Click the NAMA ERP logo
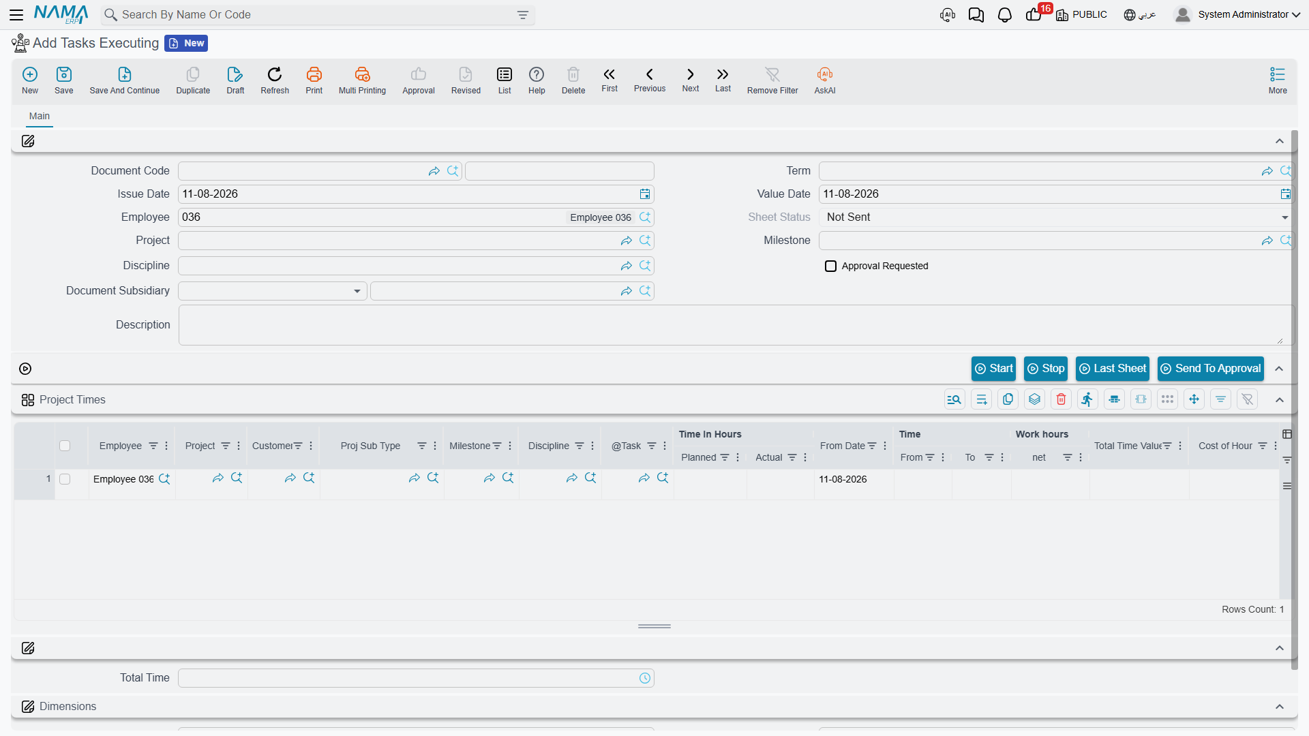The height and width of the screenshot is (736, 1309). [61, 14]
